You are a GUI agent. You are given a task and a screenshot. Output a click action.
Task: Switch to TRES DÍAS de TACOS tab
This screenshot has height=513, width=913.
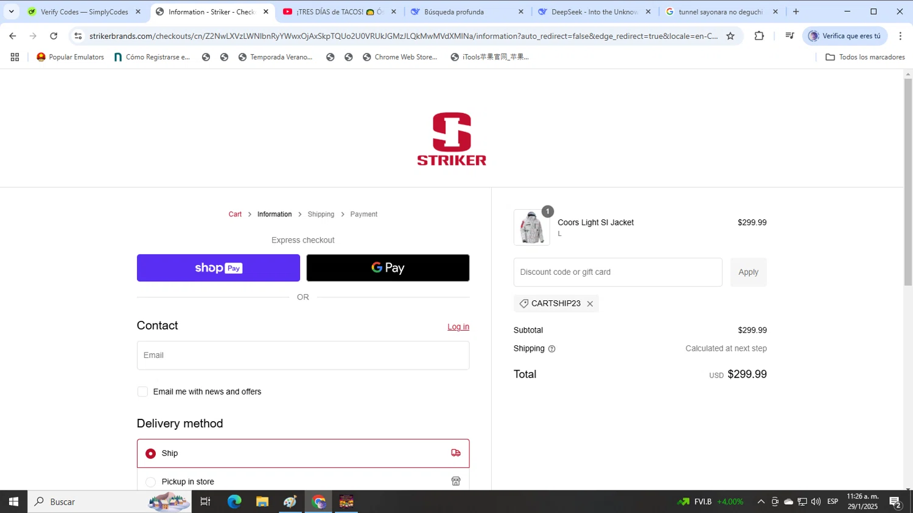pos(340,12)
